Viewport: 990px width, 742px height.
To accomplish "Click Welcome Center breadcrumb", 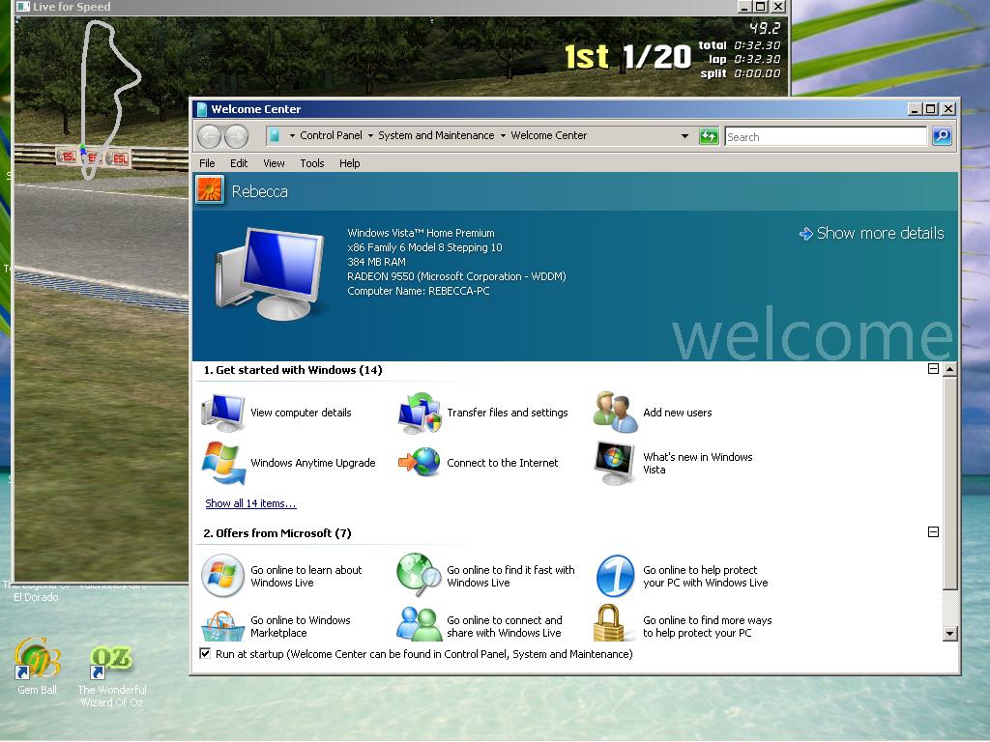I will [x=549, y=135].
